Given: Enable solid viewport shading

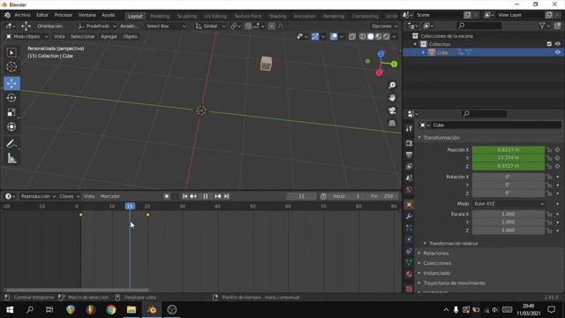Looking at the screenshot, I should click(x=371, y=36).
